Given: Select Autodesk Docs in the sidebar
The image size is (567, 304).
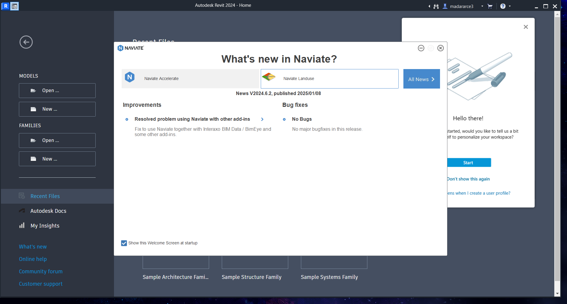Looking at the screenshot, I should (48, 211).
